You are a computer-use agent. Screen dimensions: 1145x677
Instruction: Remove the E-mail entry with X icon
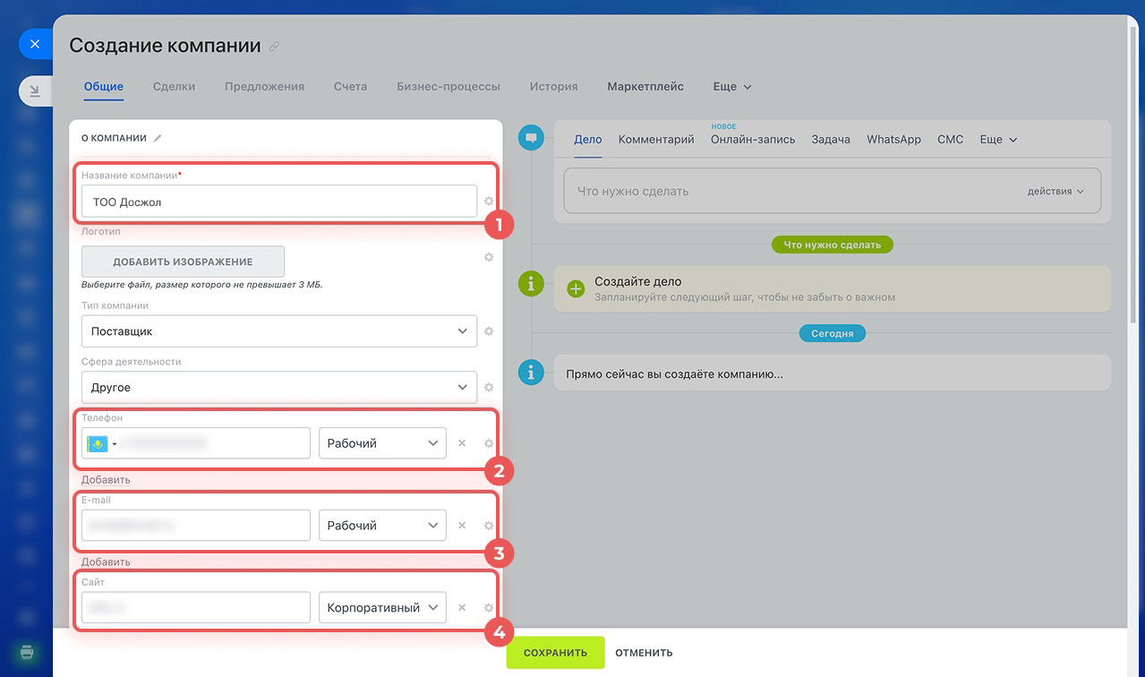click(462, 526)
